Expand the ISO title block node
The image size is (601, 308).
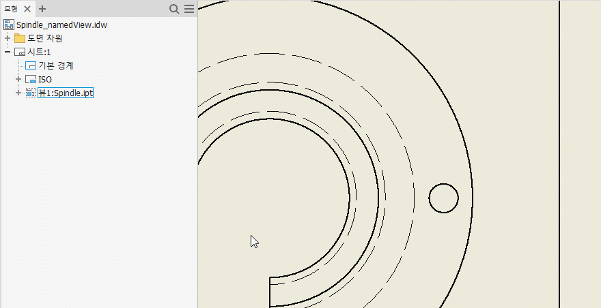click(x=18, y=80)
